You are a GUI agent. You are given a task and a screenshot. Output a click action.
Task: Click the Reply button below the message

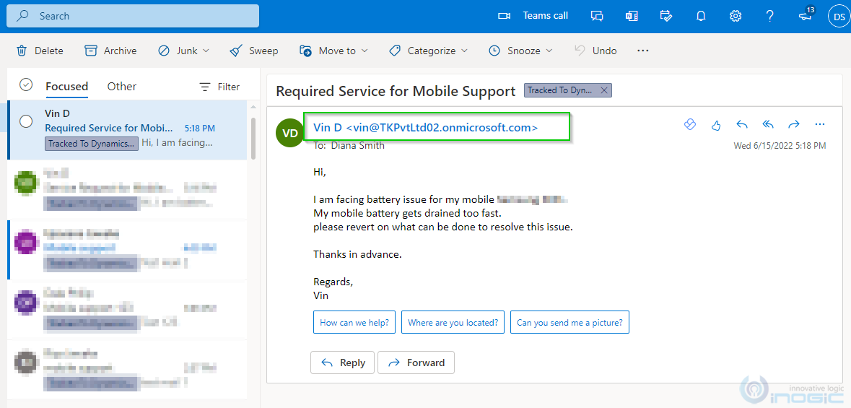point(343,363)
